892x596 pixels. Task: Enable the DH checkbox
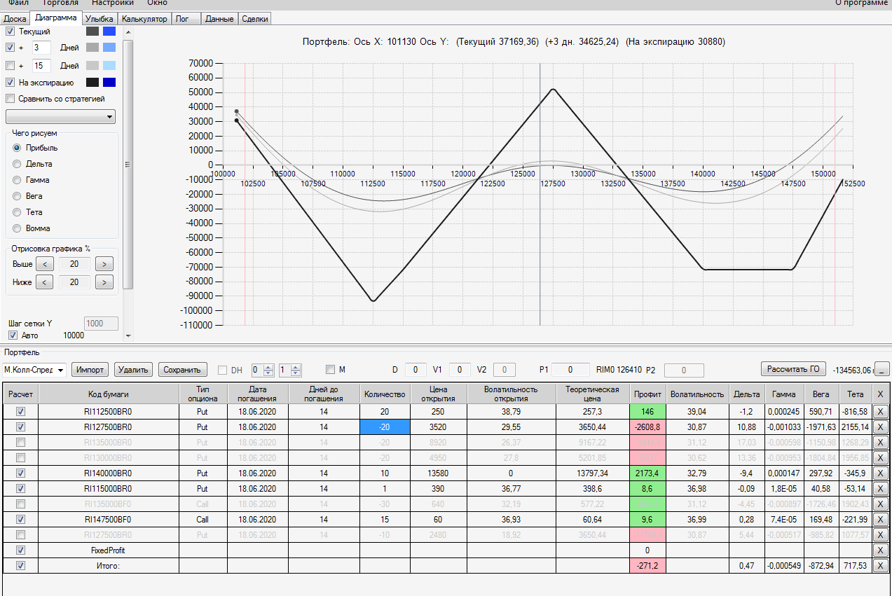[223, 370]
